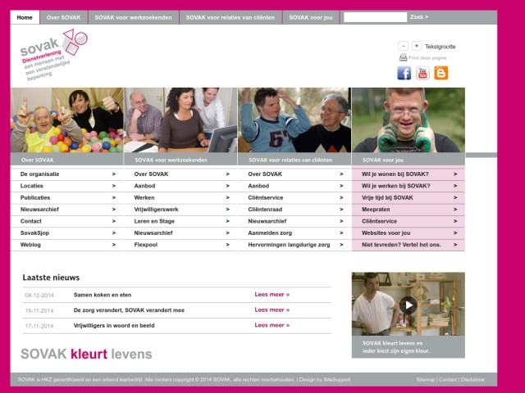Click the ball pit photo thumbnail
The height and width of the screenshot is (393, 525).
coord(67,120)
